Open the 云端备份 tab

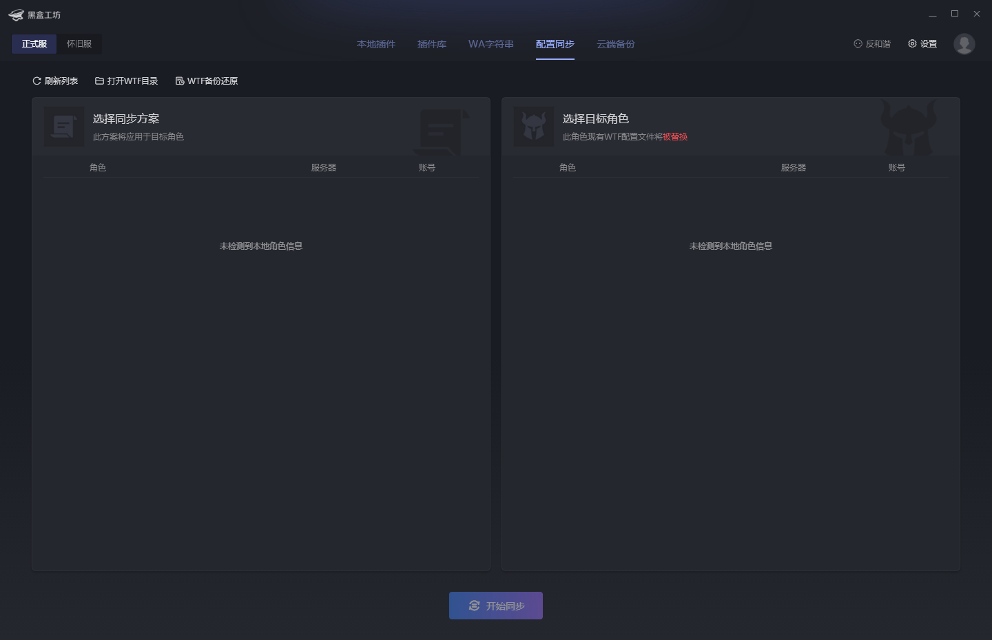(615, 43)
